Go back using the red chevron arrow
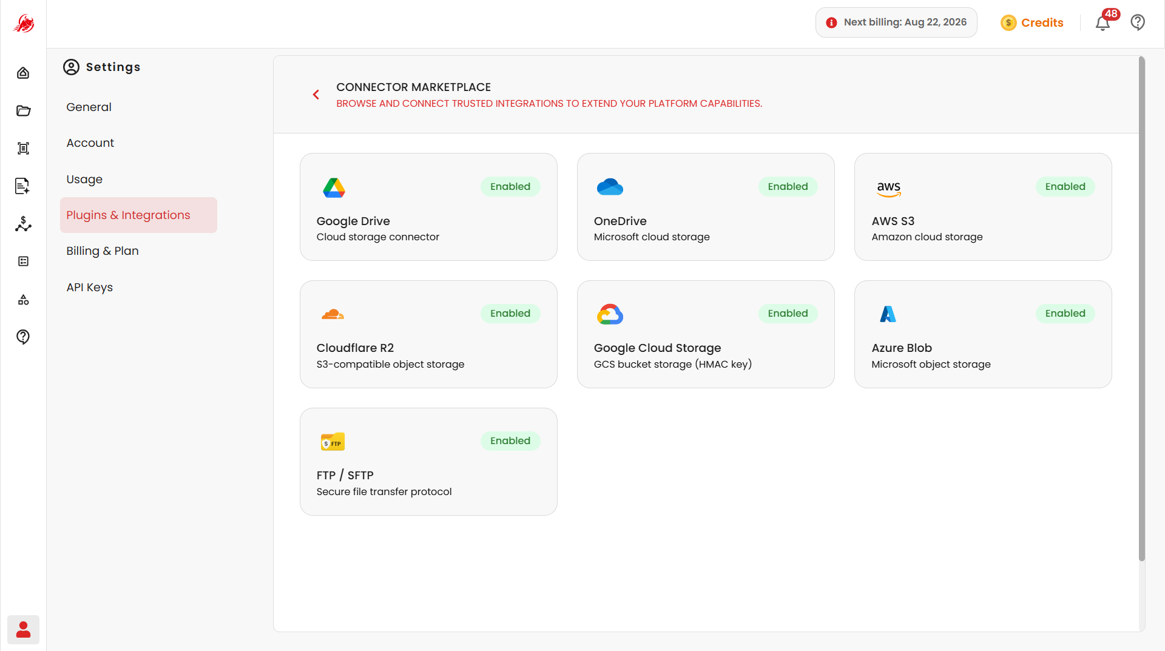 pos(316,95)
